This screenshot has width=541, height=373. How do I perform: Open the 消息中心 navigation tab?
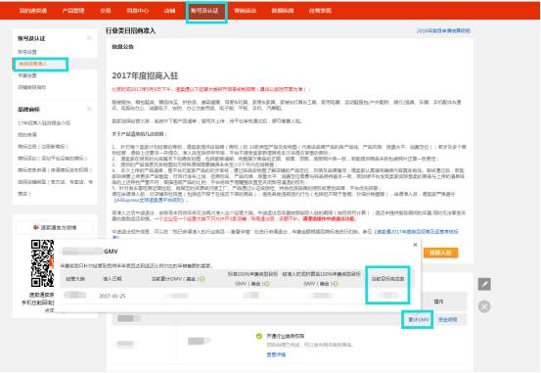point(137,11)
